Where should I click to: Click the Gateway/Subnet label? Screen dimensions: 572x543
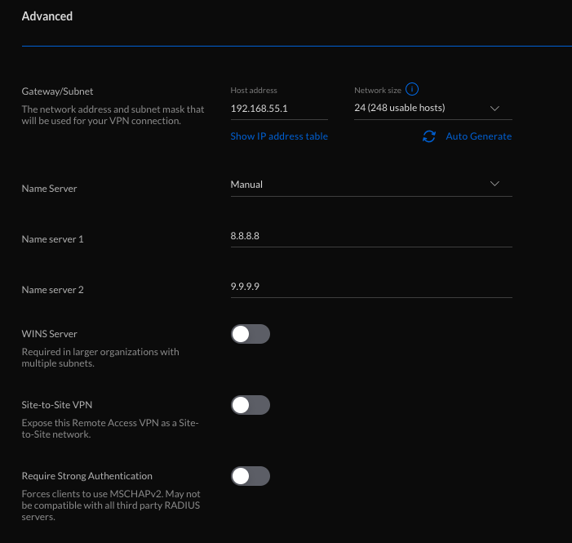57,91
